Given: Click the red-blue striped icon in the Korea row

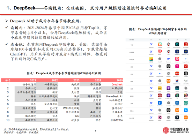Looking at the screenshot, I should tap(177, 81).
